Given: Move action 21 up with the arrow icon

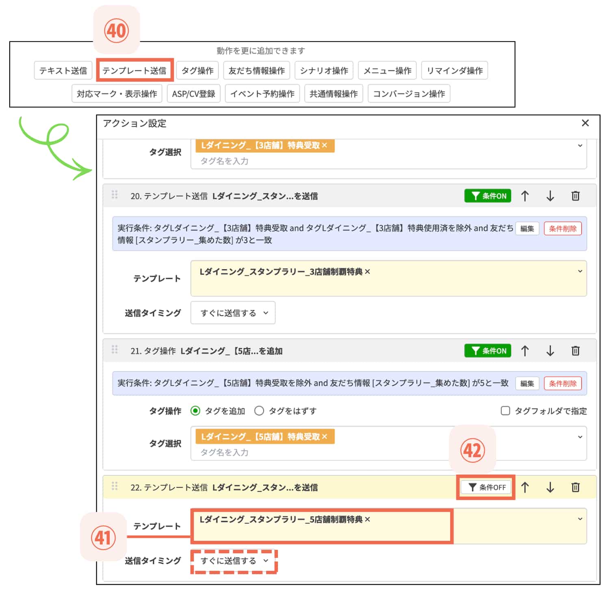Looking at the screenshot, I should tap(525, 351).
